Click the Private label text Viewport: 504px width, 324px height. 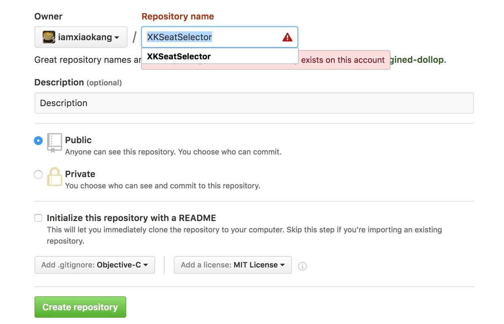coord(80,174)
